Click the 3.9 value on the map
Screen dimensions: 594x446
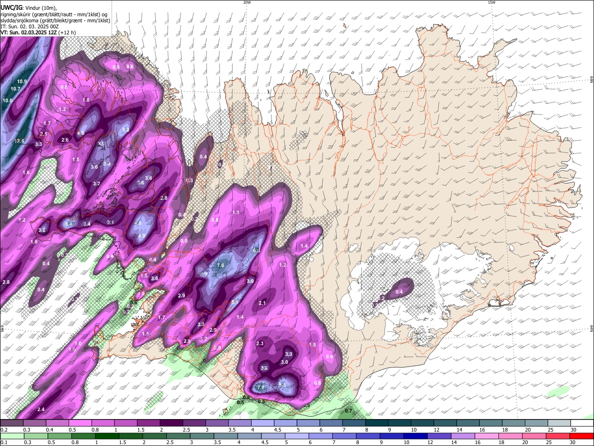[x=250, y=281]
